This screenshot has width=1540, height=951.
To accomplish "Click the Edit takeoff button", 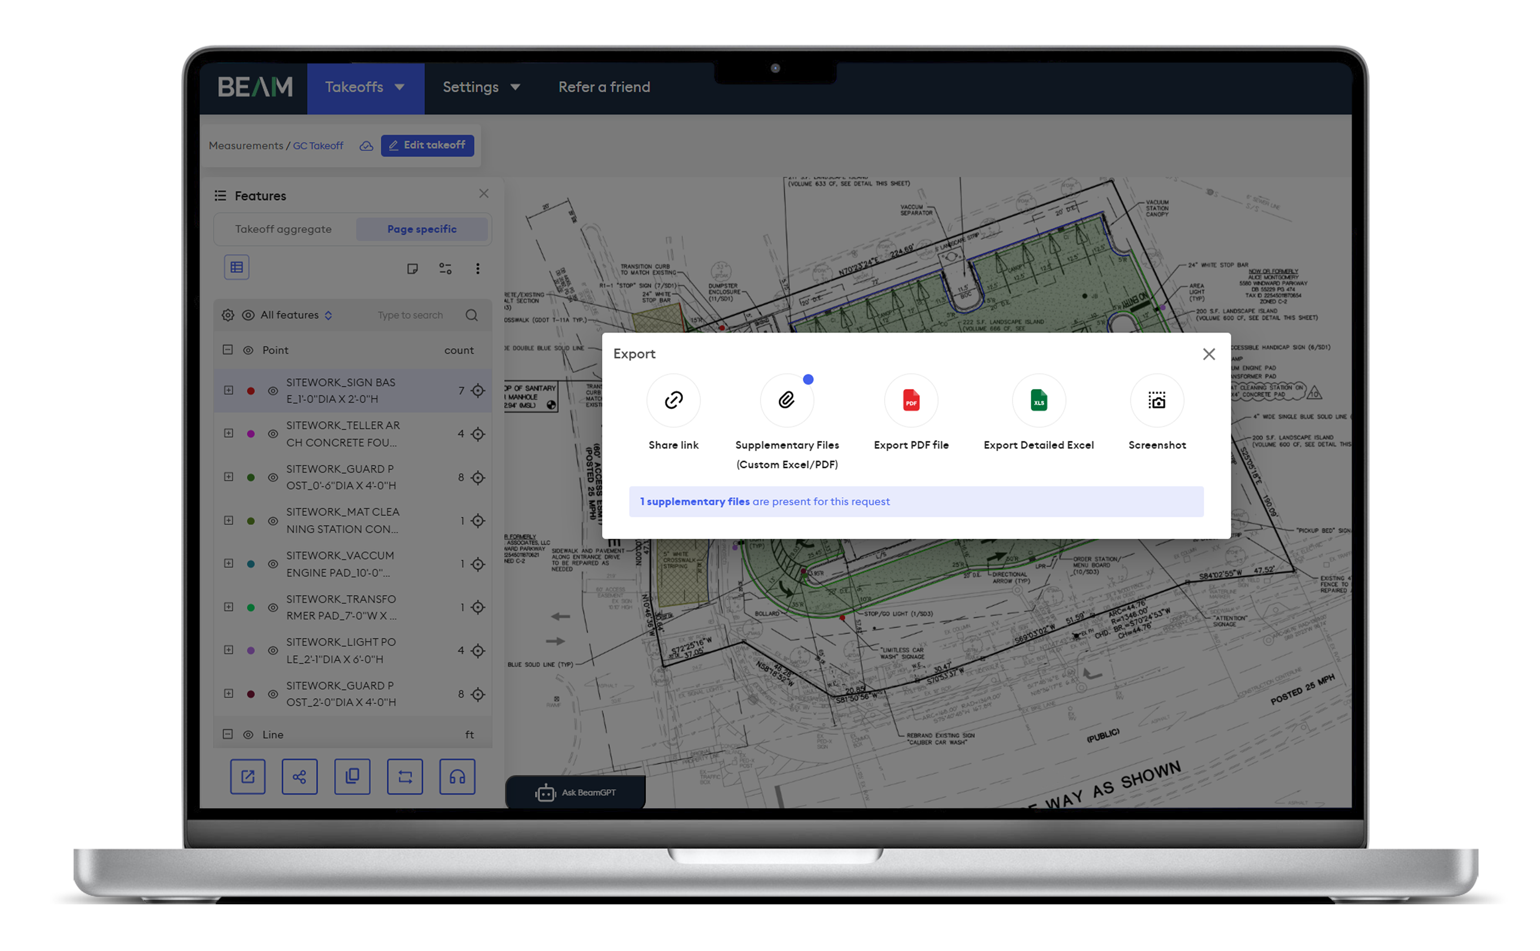I will click(x=427, y=145).
